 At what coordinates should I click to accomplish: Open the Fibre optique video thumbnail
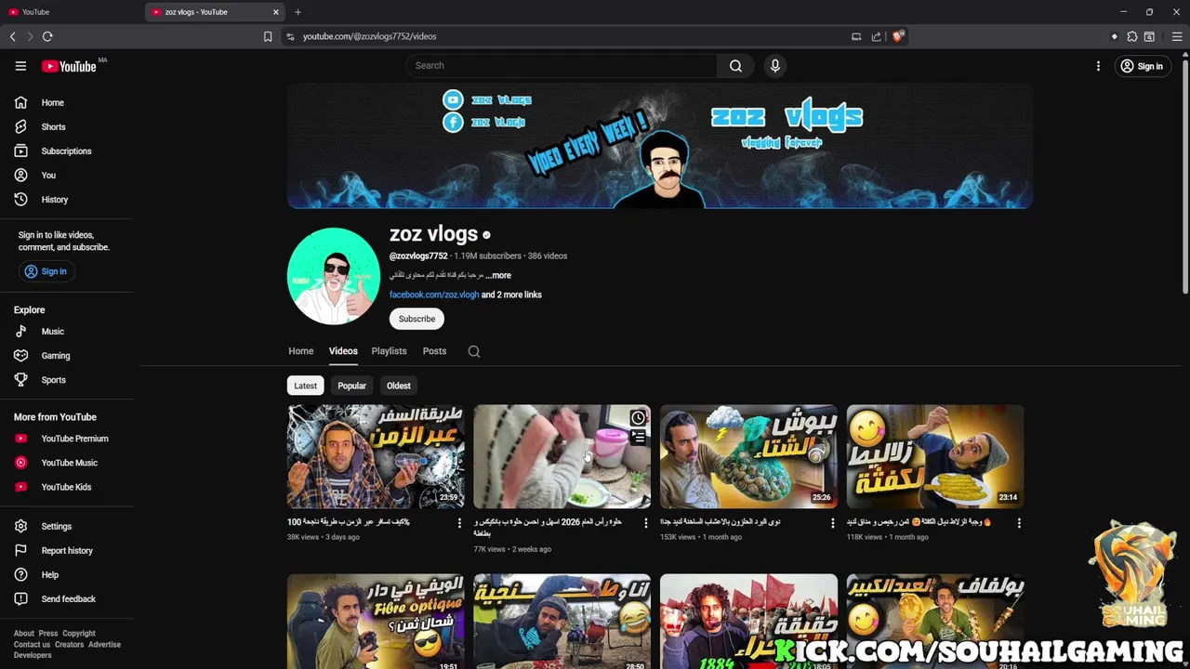click(376, 622)
